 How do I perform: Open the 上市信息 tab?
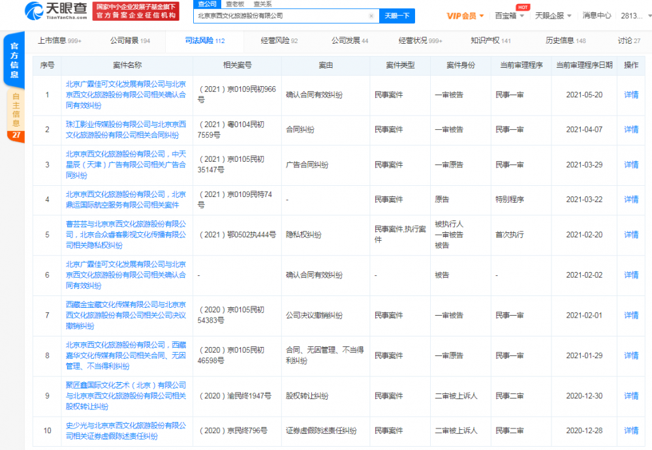pyautogui.click(x=59, y=40)
